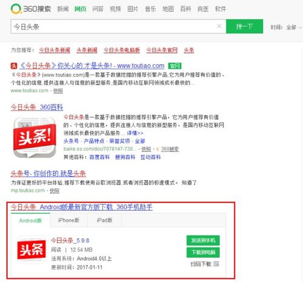
Task: Click the 360搜索 logo
Action: [x=31, y=9]
